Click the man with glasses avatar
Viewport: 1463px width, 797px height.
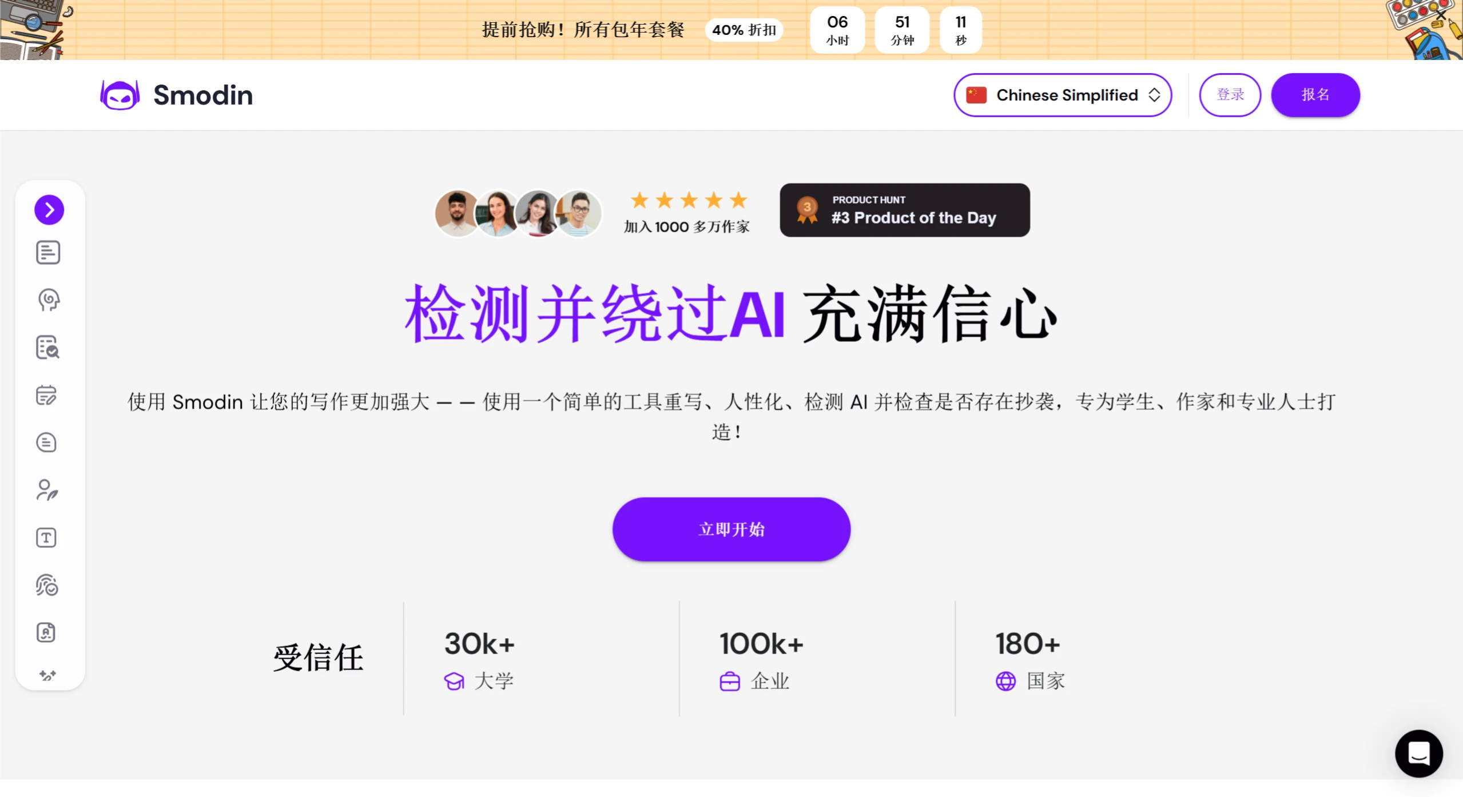(x=579, y=213)
